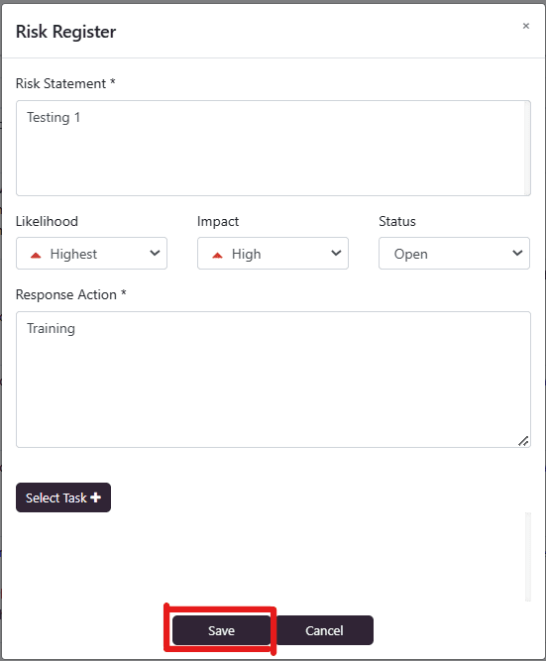Expand the Status chevron arrow
The image size is (546, 661).
click(517, 253)
